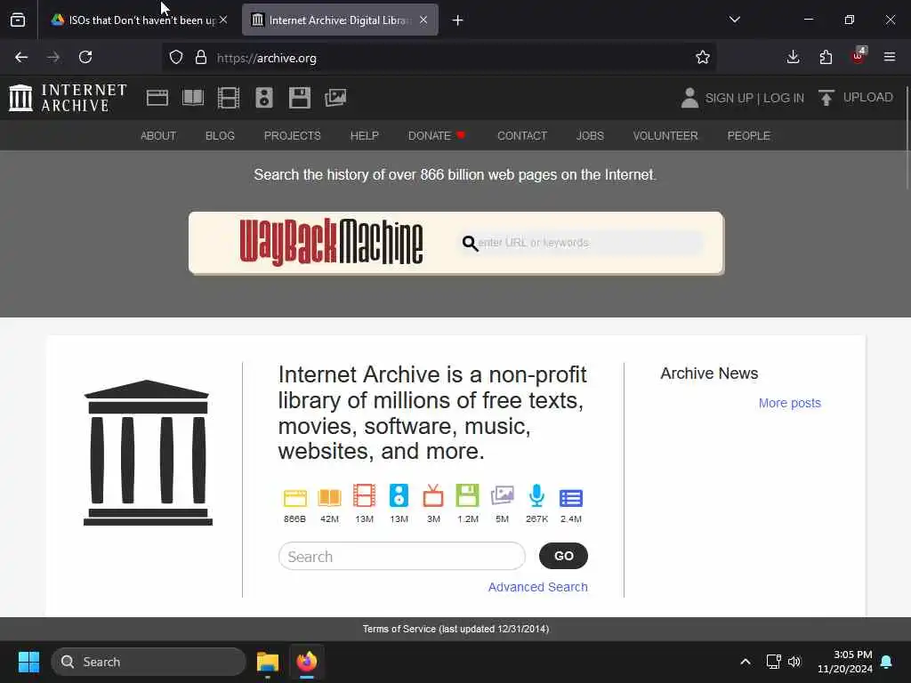
Task: Open the Firefox hamburger menu
Action: click(890, 57)
